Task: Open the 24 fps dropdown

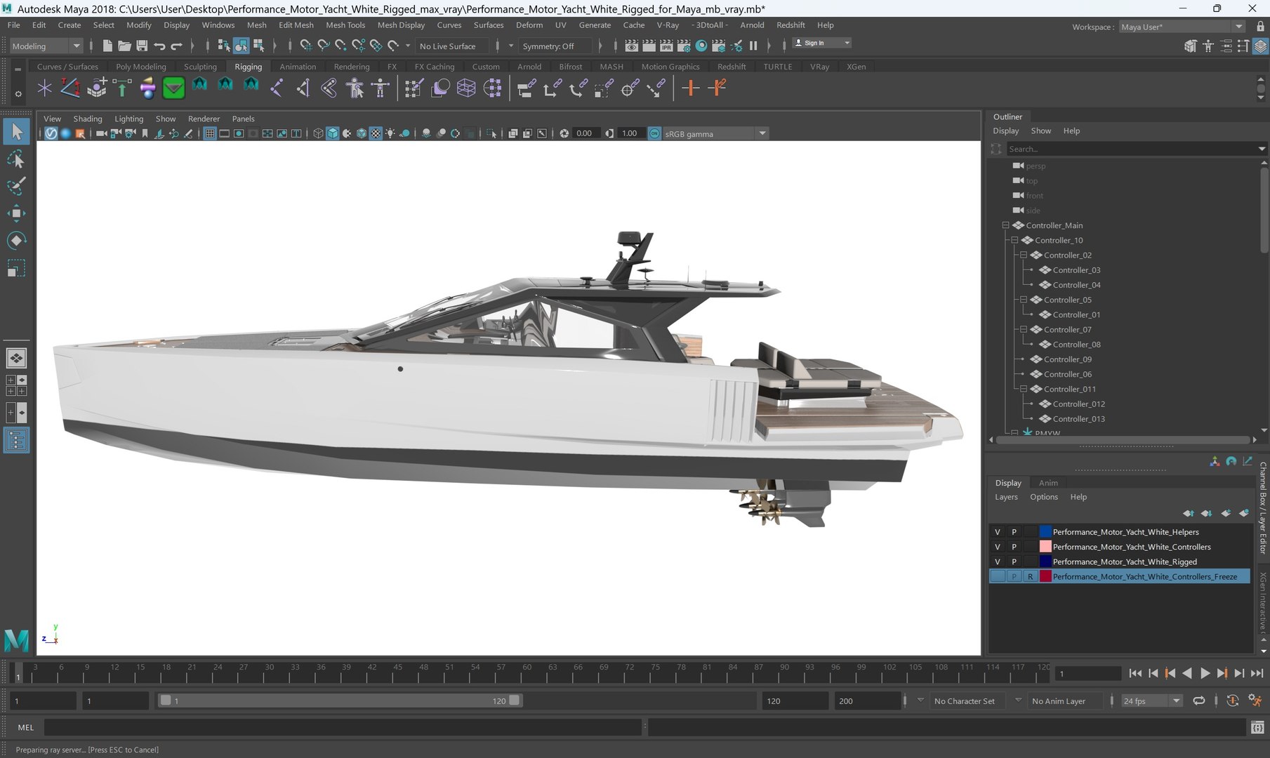Action: pyautogui.click(x=1151, y=700)
